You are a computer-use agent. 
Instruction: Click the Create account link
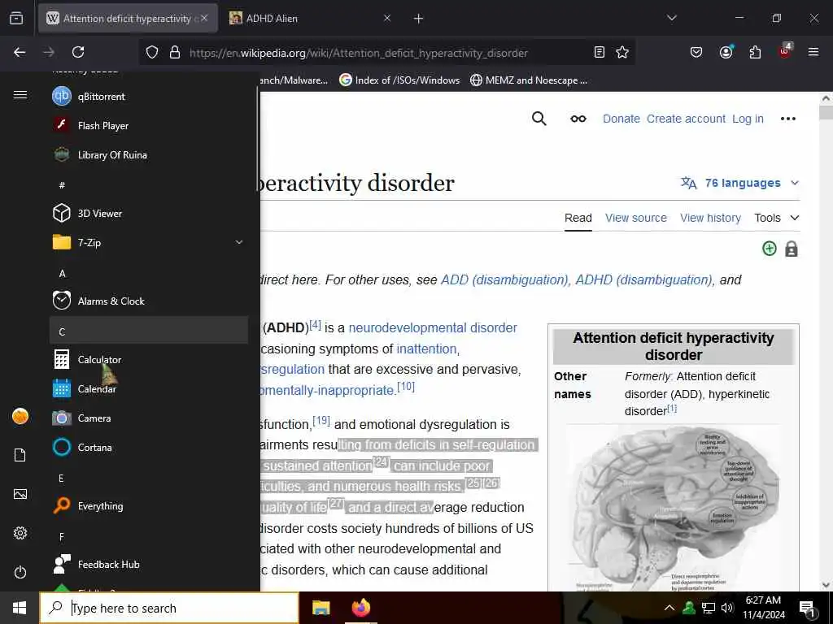(686, 119)
